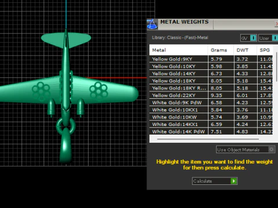Select the White Gold:14KX1 row
This screenshot has height=208, width=278.
coord(211,124)
